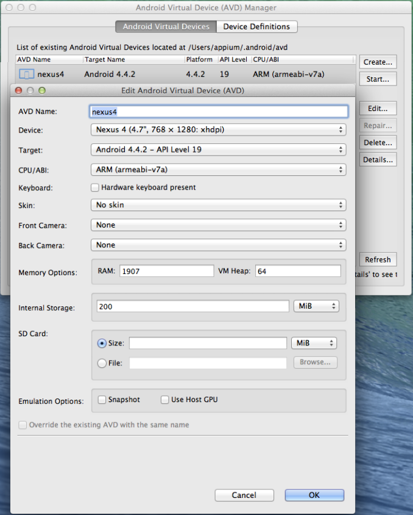Click Cancel in Edit AVD dialog
The image size is (413, 515).
point(244,495)
